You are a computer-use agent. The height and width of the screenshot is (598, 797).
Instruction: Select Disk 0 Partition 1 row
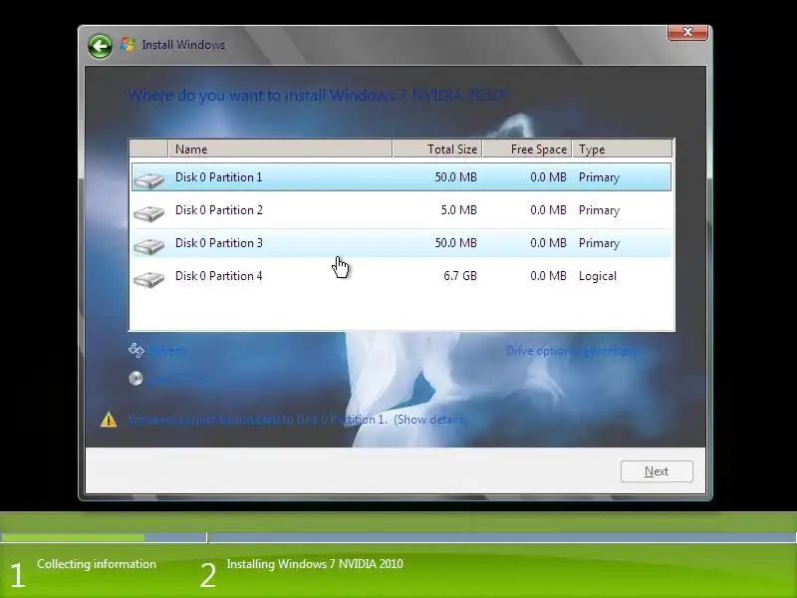(x=401, y=177)
